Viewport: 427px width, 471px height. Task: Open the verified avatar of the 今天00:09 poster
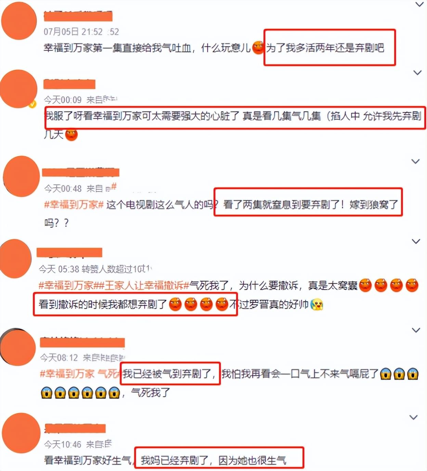(x=18, y=89)
